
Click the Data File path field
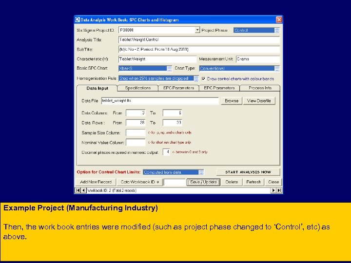(160, 101)
